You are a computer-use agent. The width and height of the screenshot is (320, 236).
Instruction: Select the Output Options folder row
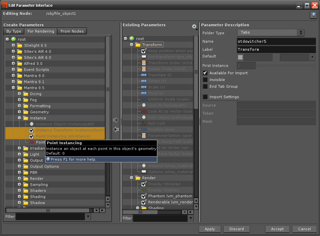coord(55,166)
